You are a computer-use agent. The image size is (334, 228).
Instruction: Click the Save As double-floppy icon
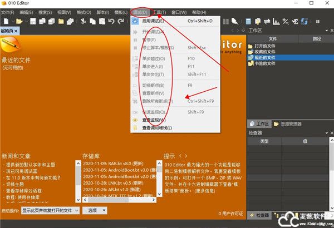tap(42, 21)
